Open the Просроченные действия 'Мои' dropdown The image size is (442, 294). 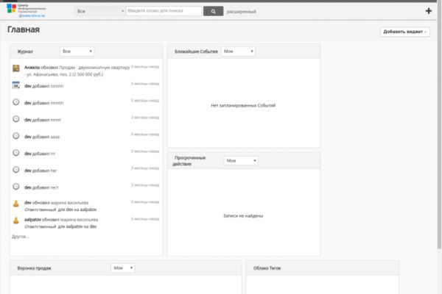point(241,161)
